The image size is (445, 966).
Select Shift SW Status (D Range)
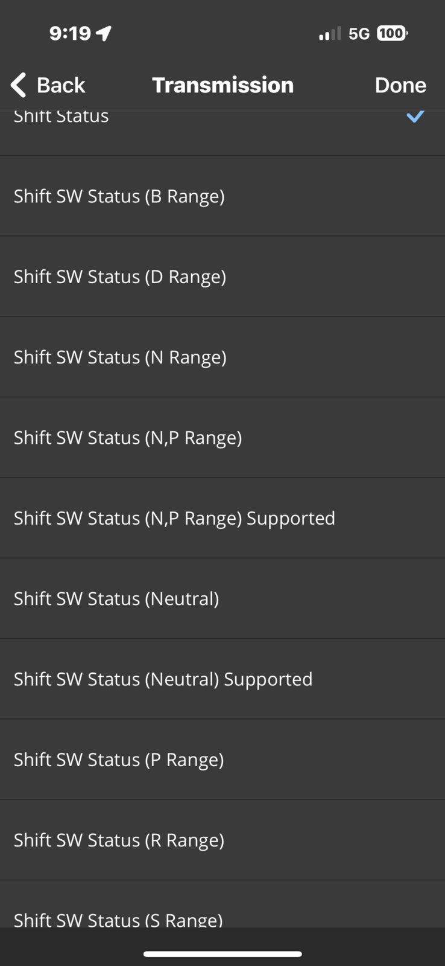(222, 277)
